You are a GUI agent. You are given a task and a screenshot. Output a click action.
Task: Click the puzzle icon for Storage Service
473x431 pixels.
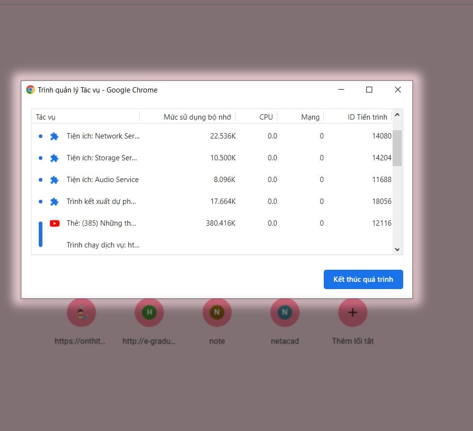(x=54, y=158)
